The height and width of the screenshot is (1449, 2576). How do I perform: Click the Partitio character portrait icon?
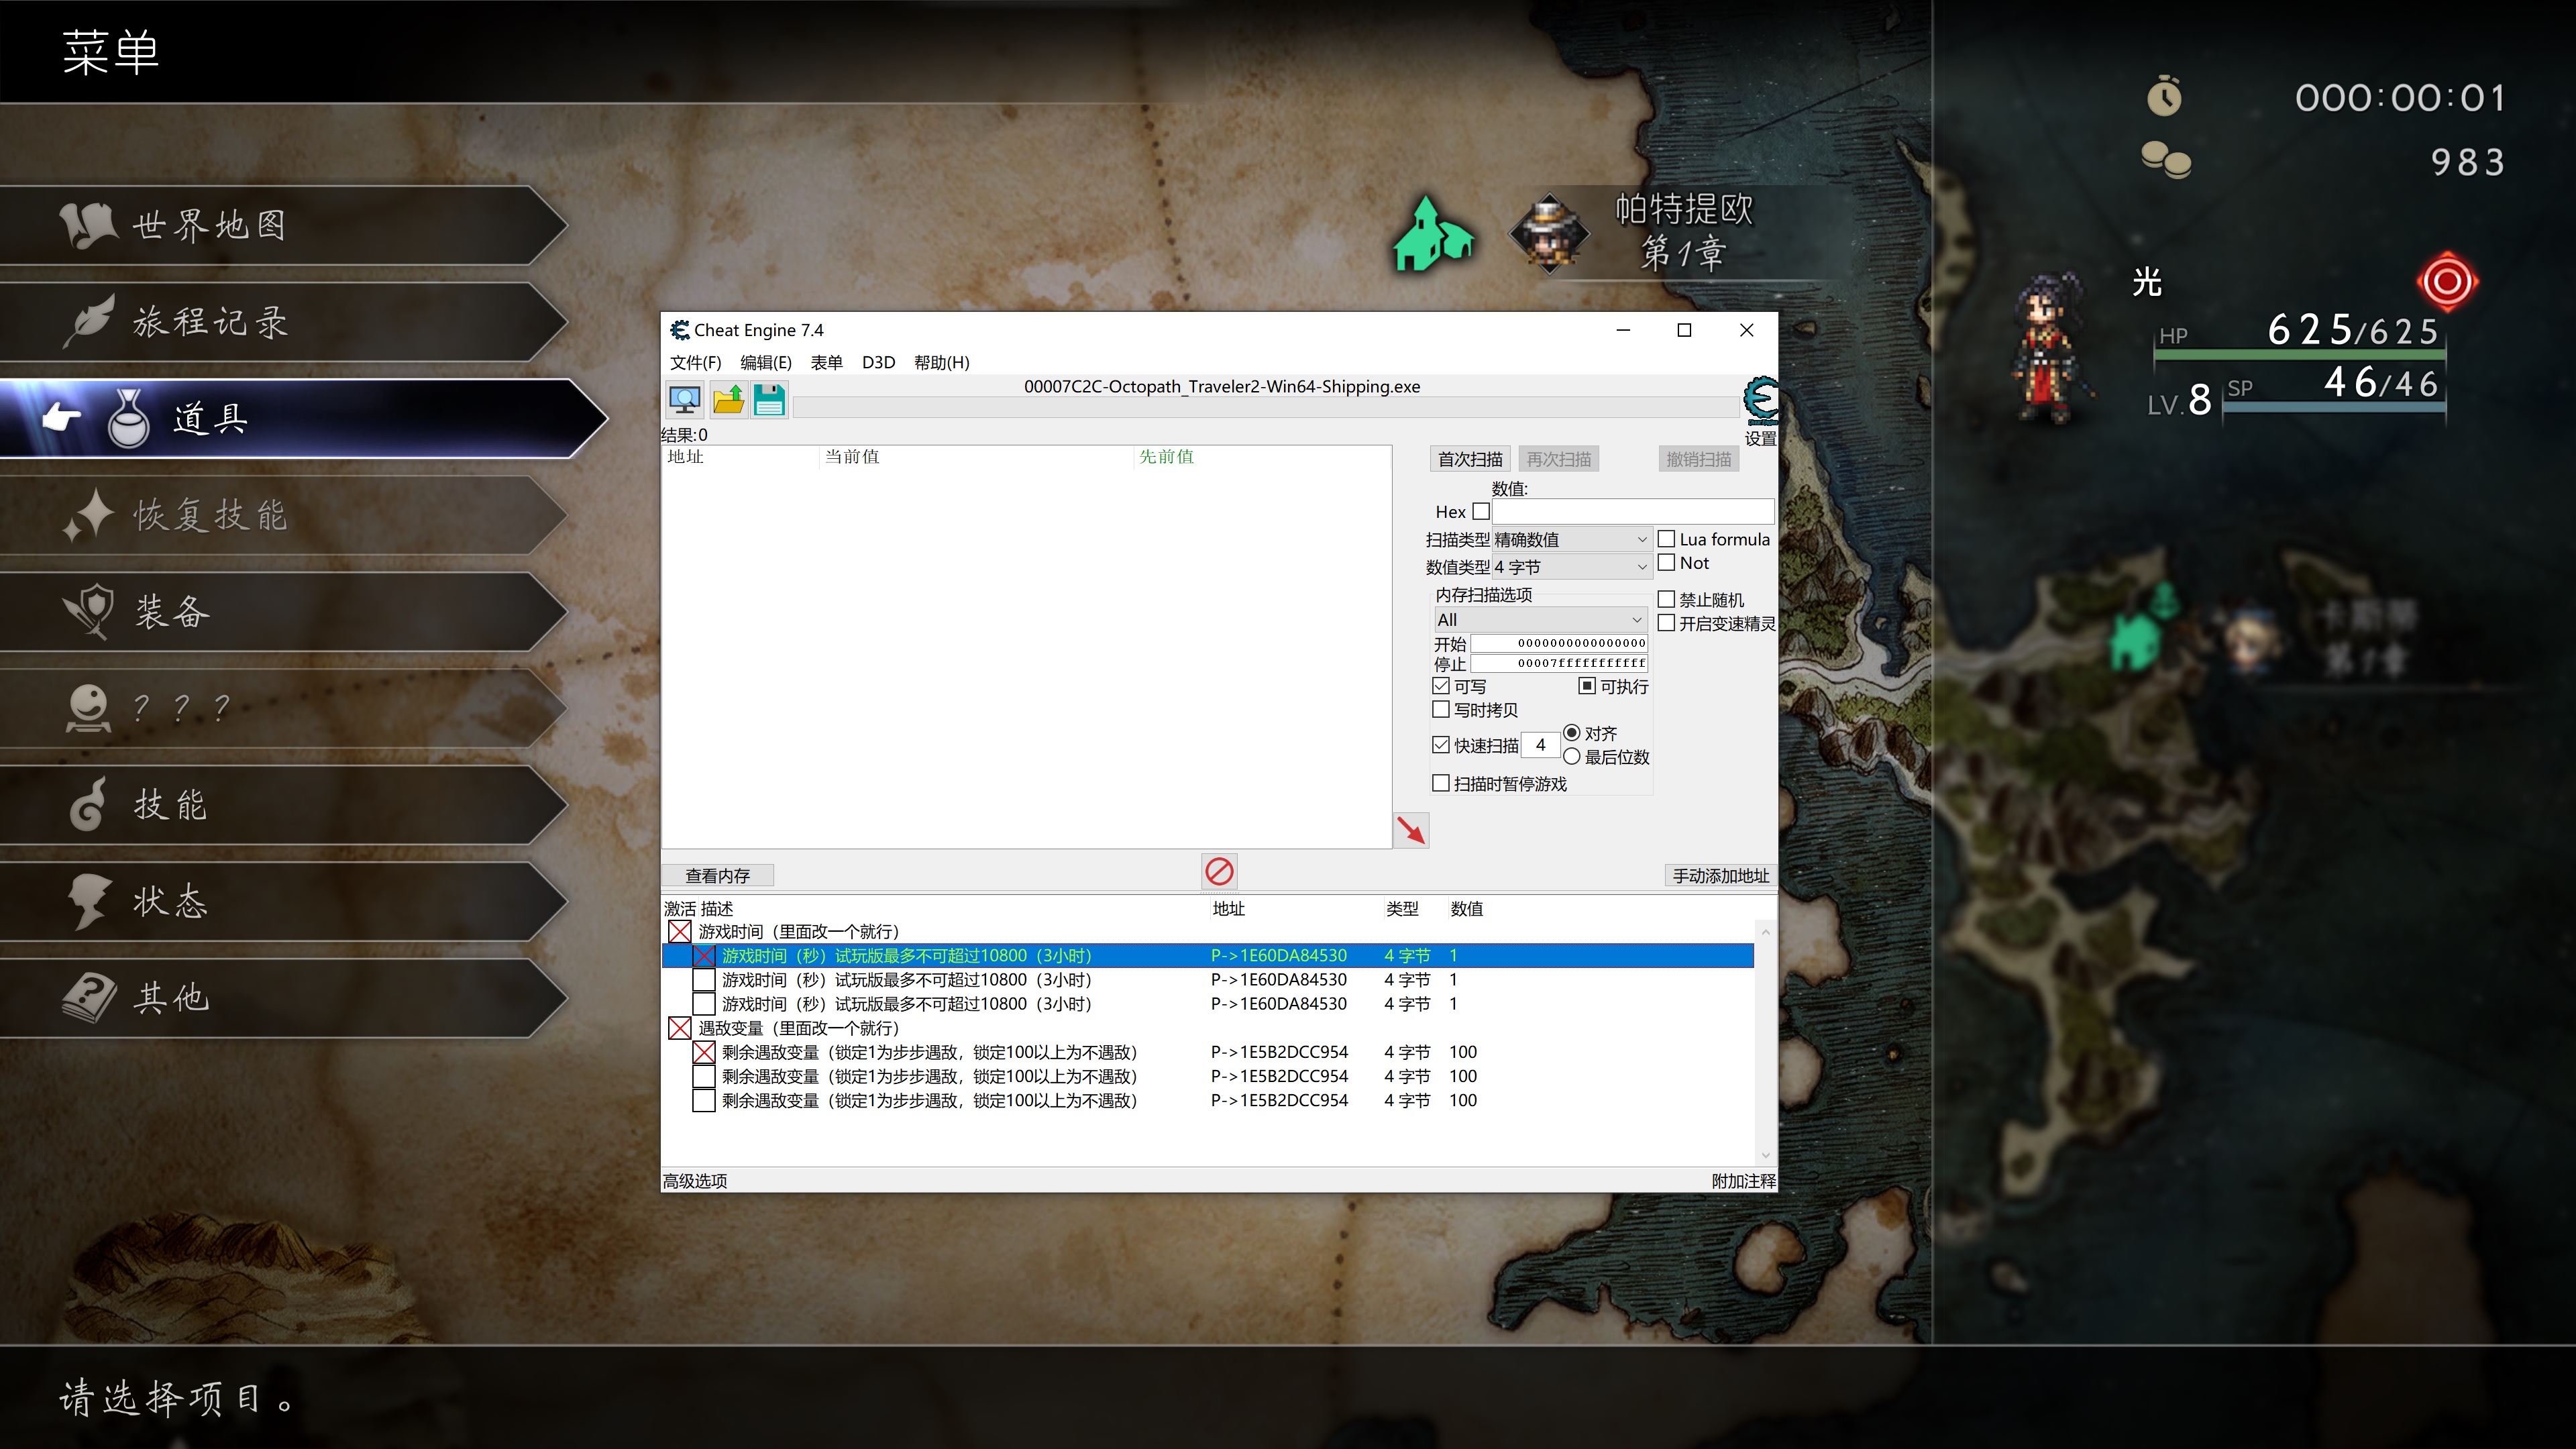point(1549,234)
